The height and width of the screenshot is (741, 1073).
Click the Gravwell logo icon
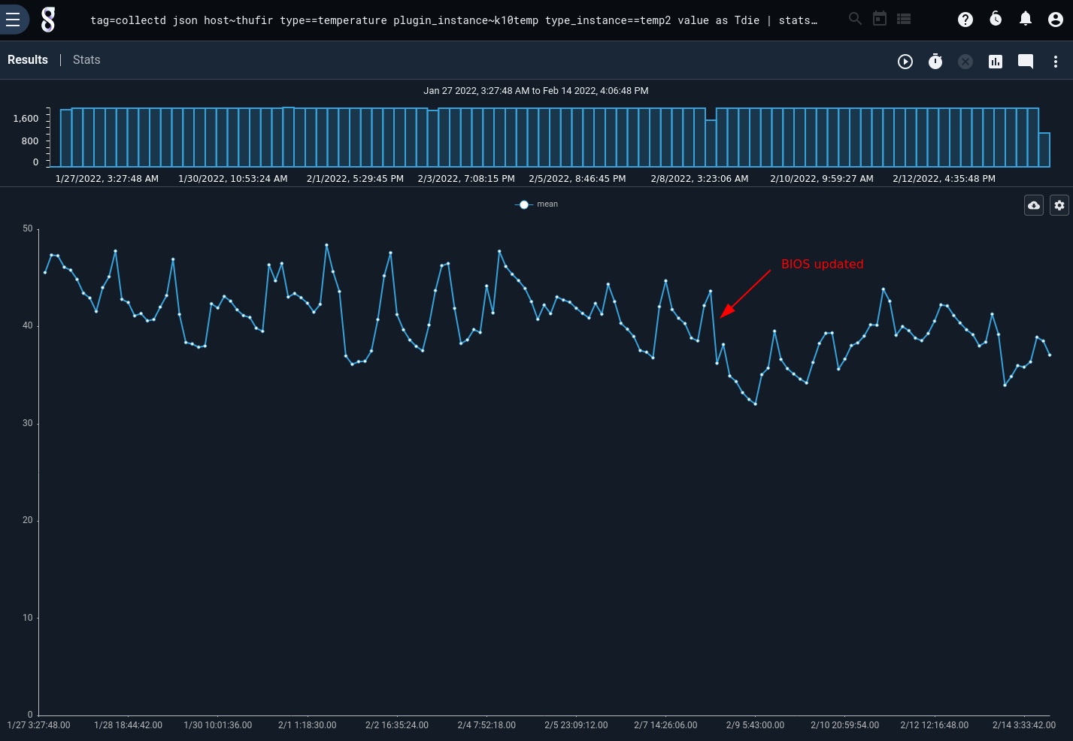48,20
